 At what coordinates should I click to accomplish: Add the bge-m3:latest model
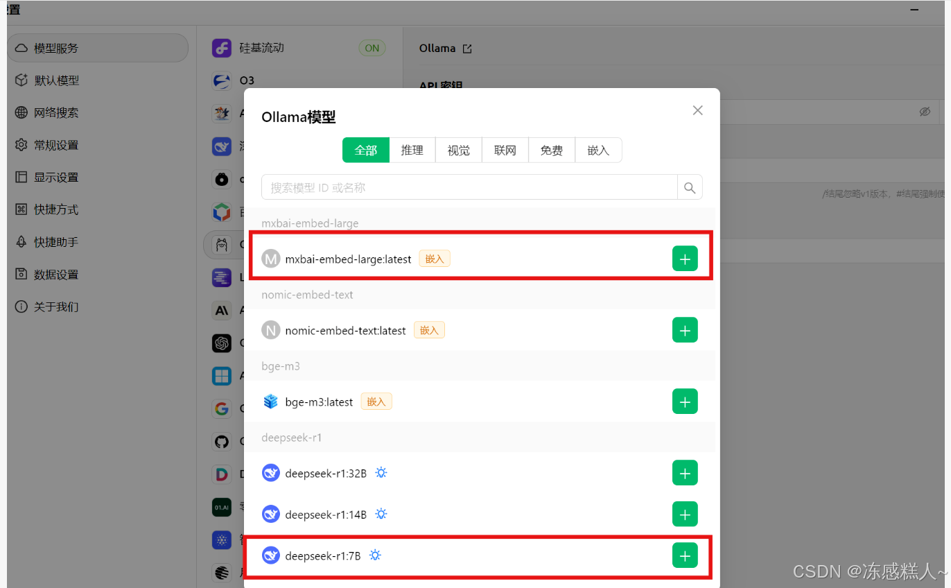(685, 401)
